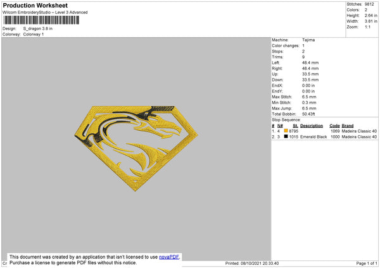Viewport: 380px width, 268px height.
Task: Click the design name 'S_dragon 3.8 in'
Action: click(x=38, y=28)
